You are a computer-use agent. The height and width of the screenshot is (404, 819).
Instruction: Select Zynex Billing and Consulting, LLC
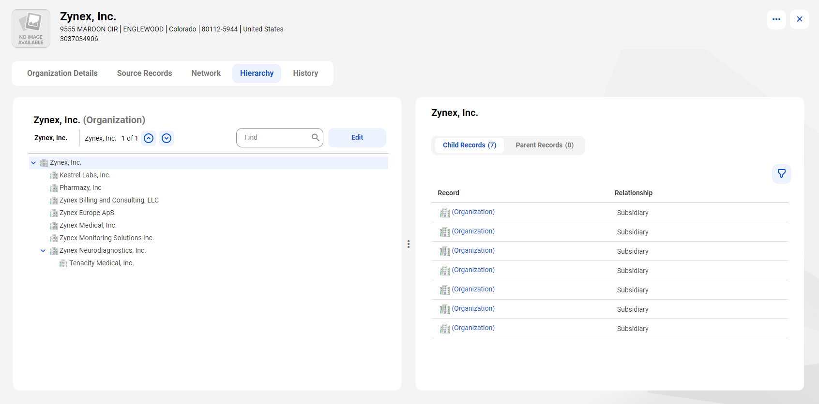(109, 201)
